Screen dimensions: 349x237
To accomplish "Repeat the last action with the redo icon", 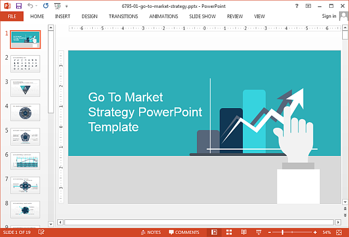I will (x=46, y=6).
